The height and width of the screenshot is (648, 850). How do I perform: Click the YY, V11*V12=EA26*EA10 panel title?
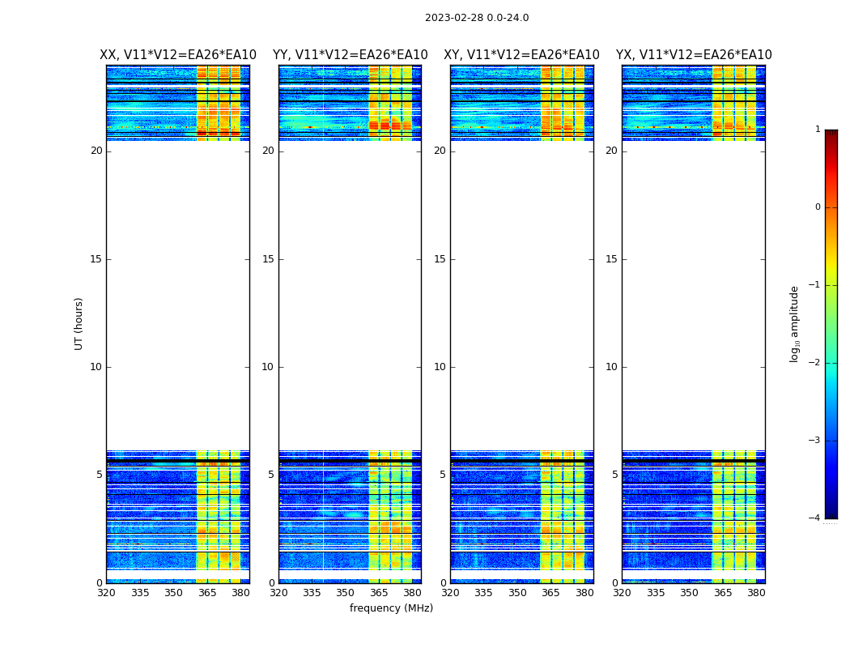351,55
